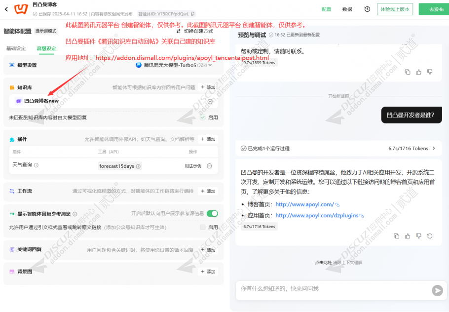Check 启用 for 允许用户通过引文样式查看

[203, 227]
